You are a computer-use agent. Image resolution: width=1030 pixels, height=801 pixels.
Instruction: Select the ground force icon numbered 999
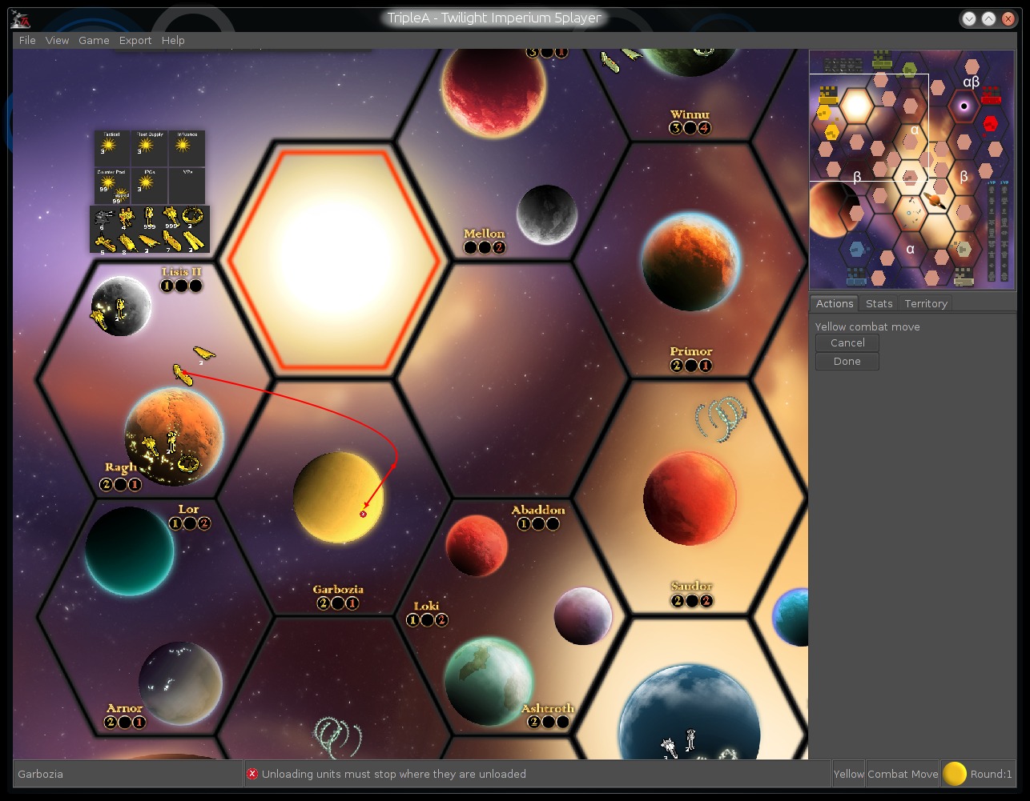pos(149,217)
